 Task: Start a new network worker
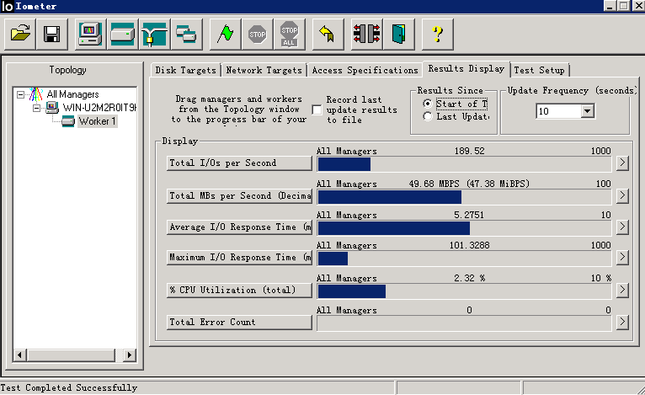coord(154,35)
